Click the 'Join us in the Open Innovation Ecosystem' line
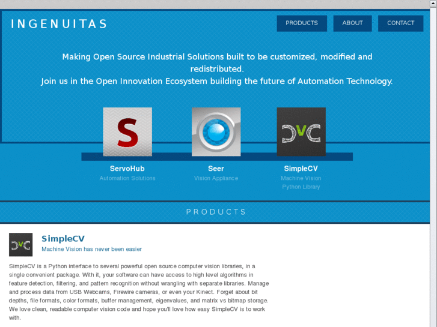 [x=217, y=81]
